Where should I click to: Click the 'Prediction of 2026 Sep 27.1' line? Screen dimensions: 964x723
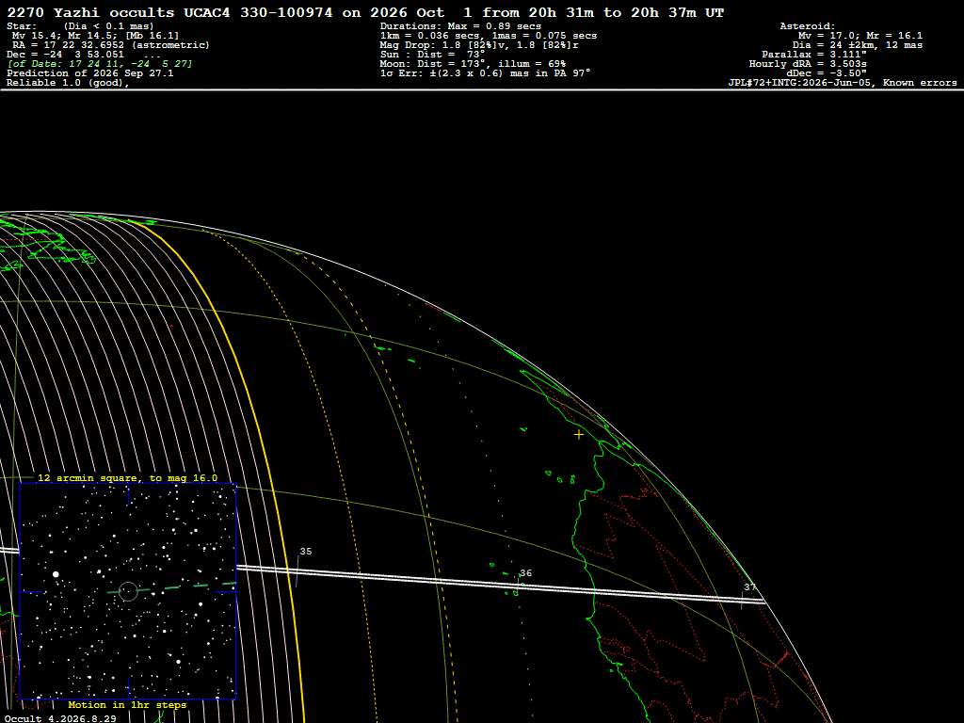click(90, 73)
